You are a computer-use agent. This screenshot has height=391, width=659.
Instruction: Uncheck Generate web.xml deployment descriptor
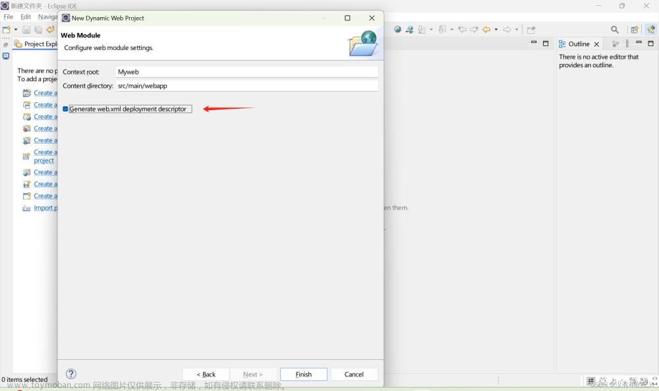[65, 109]
